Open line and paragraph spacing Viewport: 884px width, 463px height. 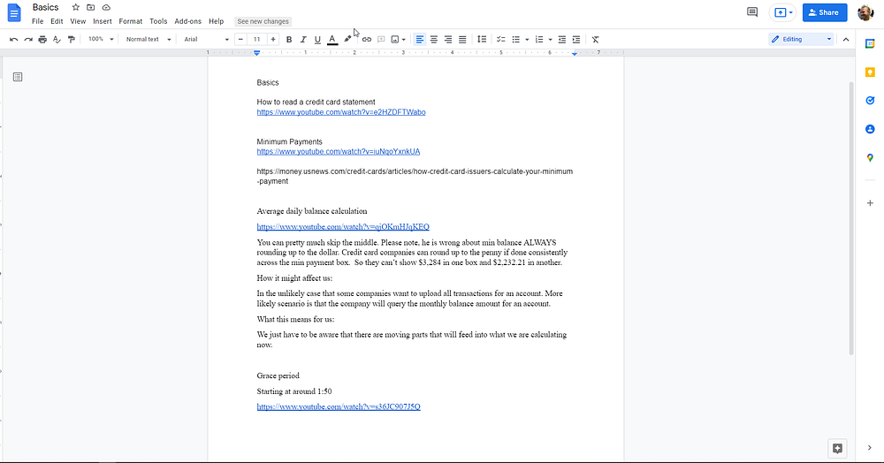[482, 40]
